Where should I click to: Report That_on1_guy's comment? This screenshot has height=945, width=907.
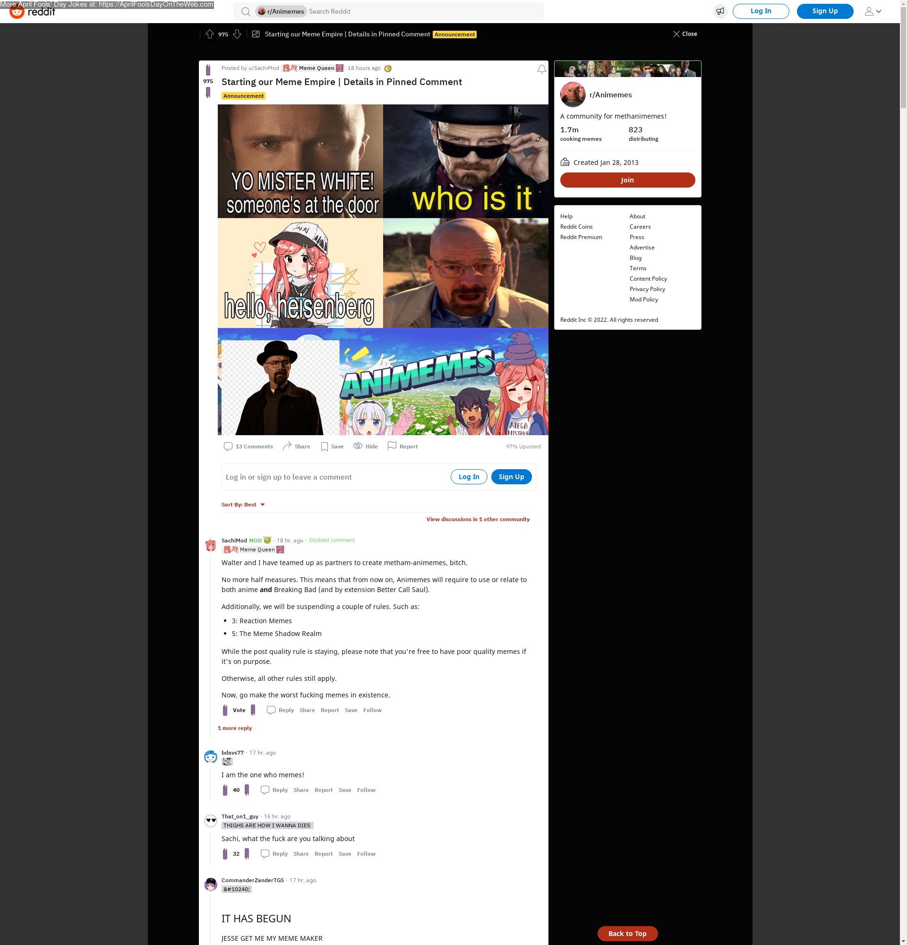(324, 854)
